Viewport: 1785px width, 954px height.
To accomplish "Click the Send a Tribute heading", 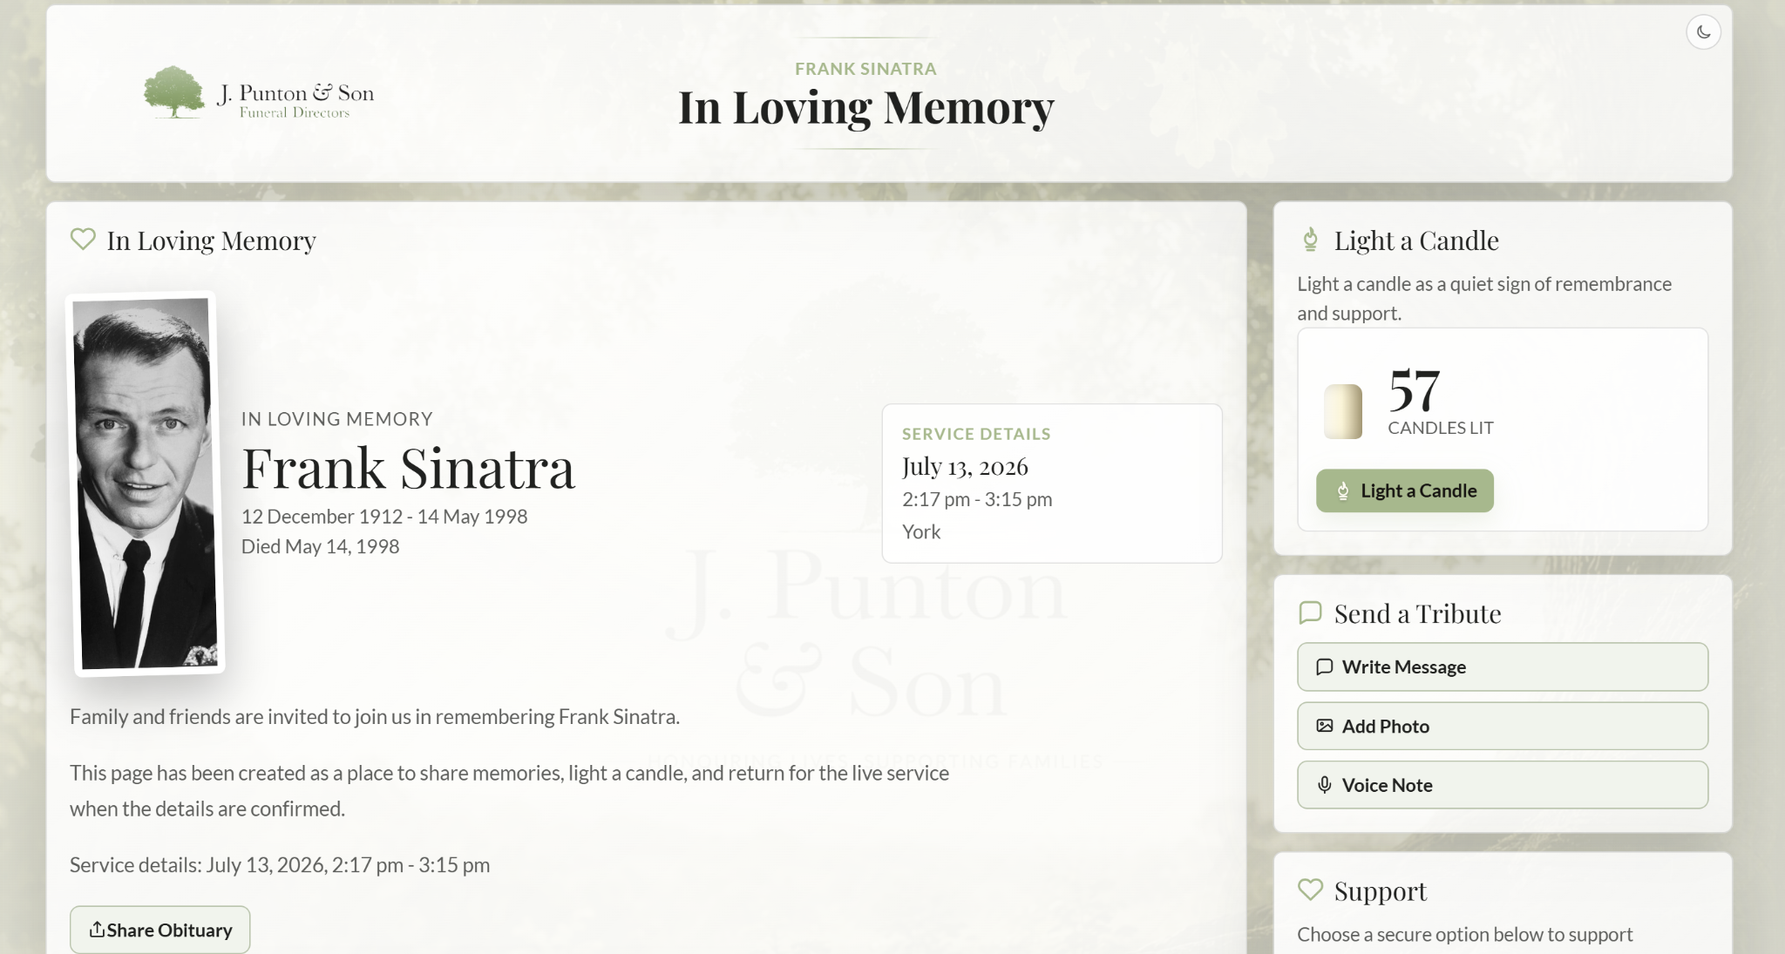I will (x=1417, y=613).
